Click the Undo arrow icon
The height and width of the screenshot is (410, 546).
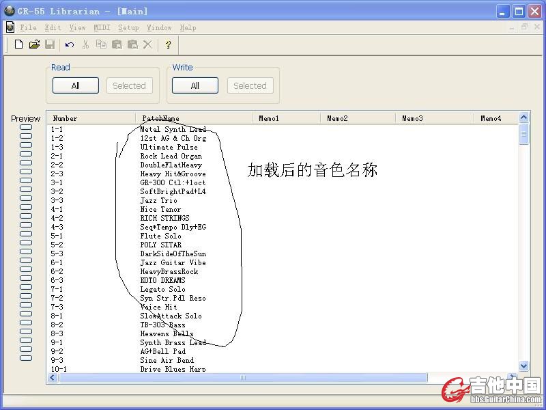click(x=70, y=44)
